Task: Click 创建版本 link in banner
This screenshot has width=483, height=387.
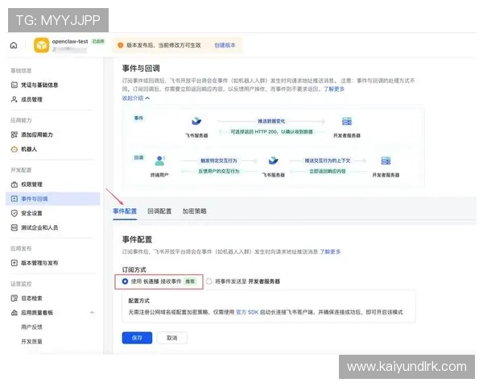Action: 225,45
